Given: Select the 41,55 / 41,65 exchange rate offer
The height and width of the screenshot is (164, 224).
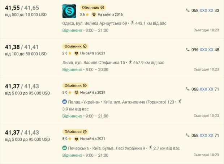Looking at the screenshot, I should click(22, 8).
